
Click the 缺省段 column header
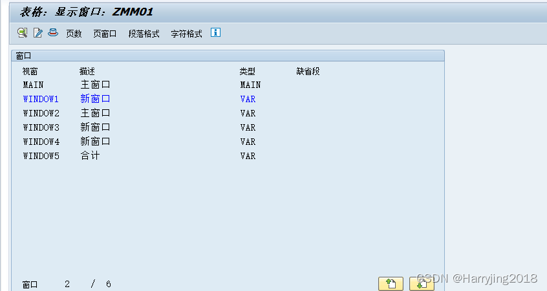(308, 72)
